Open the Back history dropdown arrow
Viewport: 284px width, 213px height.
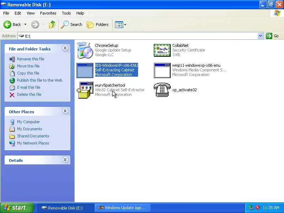[25, 24]
